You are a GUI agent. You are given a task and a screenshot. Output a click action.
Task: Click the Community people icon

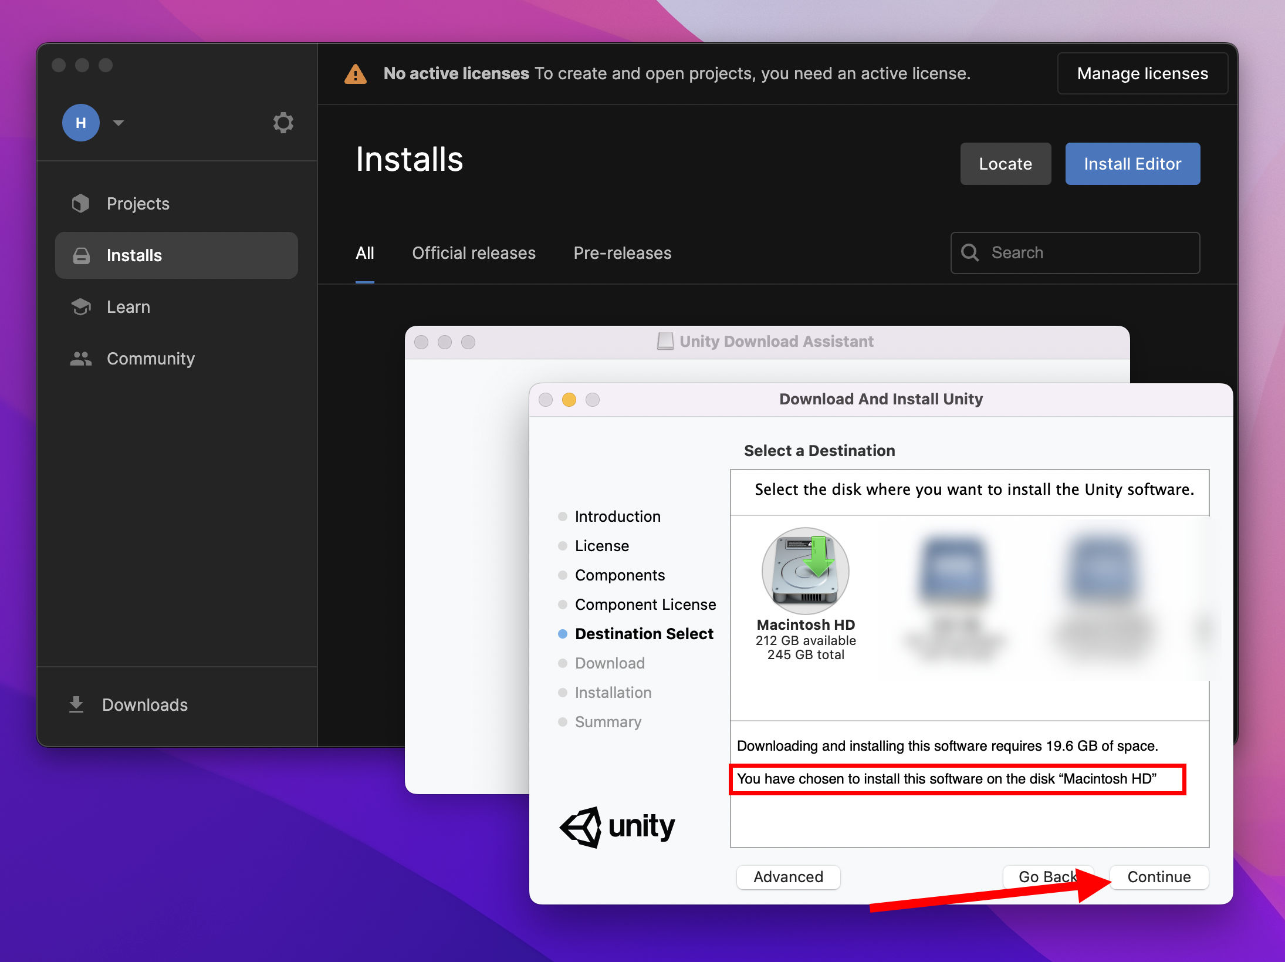point(81,359)
